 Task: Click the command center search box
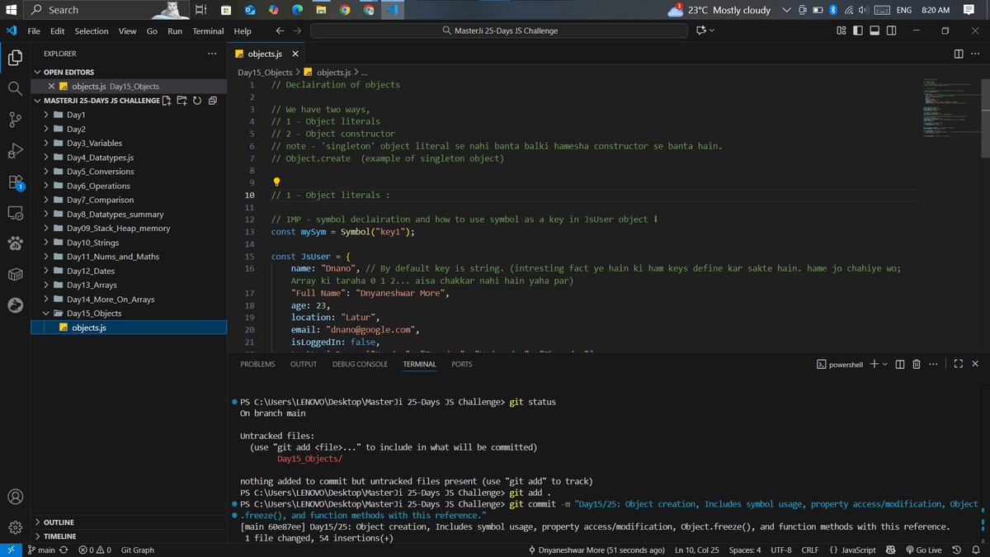[498, 31]
